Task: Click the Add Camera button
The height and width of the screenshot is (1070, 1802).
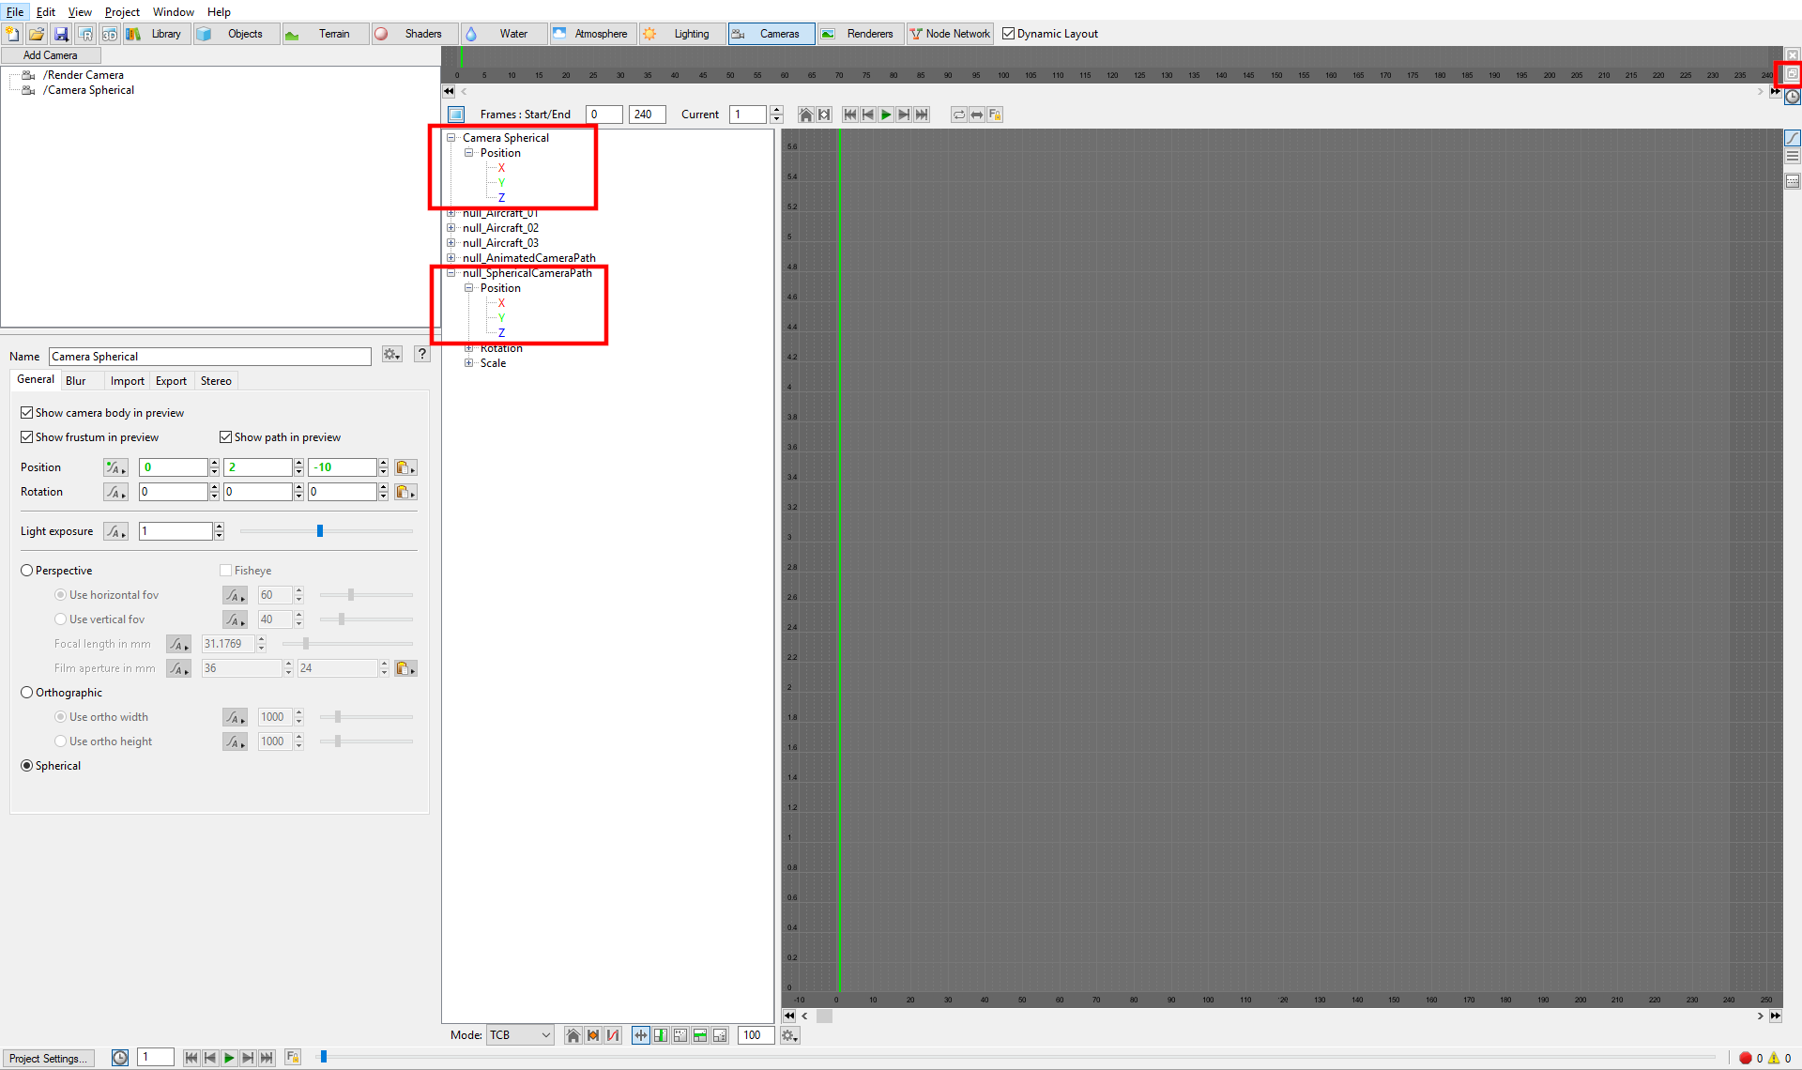Action: tap(51, 55)
